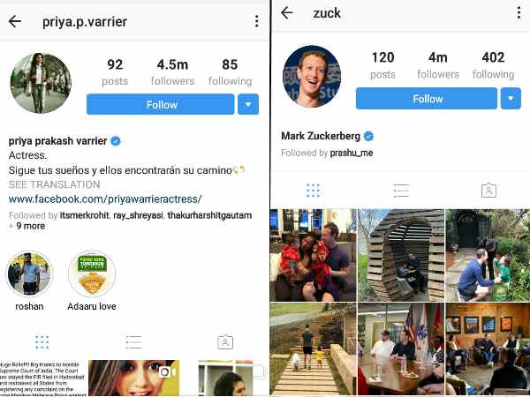This screenshot has height=397, width=530.
Task: Go back from priya.p.varrier profile
Action: point(15,21)
